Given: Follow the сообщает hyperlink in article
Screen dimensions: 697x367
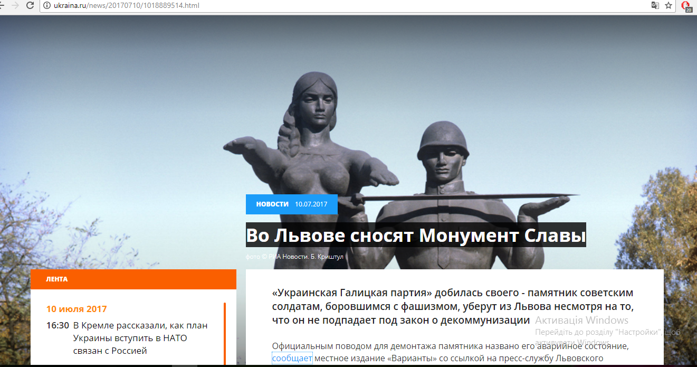Looking at the screenshot, I should coord(292,359).
